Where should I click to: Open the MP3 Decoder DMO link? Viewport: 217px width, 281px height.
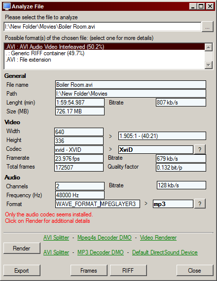tap(101, 252)
